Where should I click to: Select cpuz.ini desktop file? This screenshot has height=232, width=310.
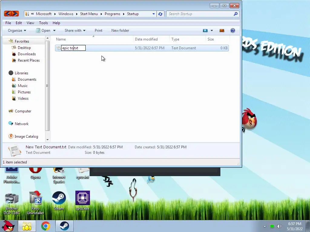pyautogui.click(x=83, y=173)
